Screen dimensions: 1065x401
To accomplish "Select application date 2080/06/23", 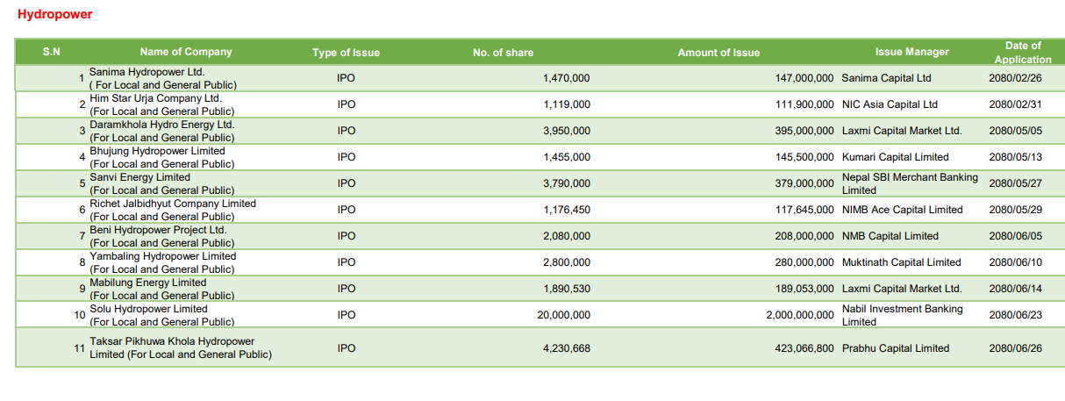I will click(1015, 315).
